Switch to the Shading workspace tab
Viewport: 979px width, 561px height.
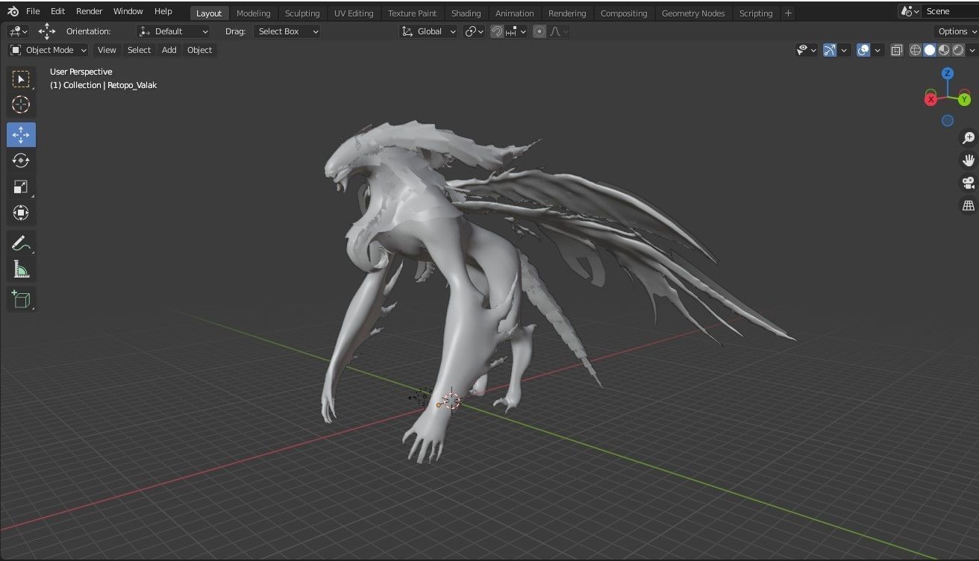tap(466, 13)
